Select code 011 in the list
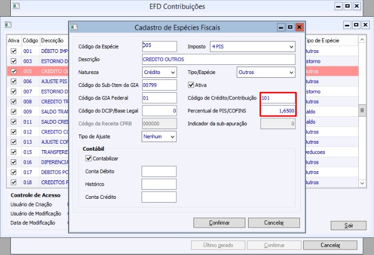 pyautogui.click(x=28, y=122)
